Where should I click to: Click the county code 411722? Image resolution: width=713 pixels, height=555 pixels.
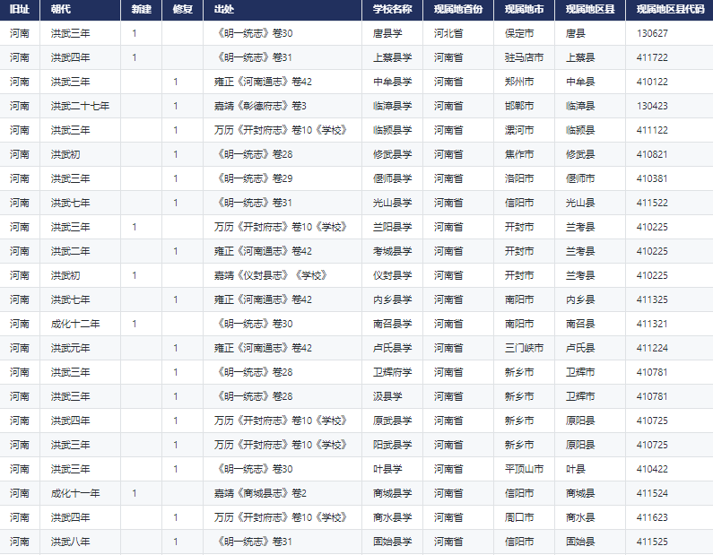click(652, 57)
